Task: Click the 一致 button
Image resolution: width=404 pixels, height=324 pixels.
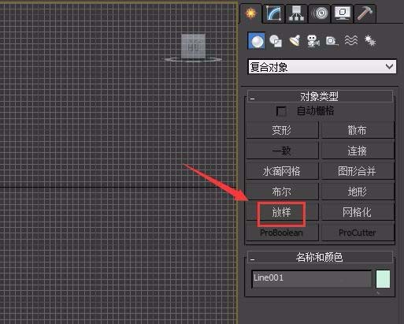Action: pos(282,151)
